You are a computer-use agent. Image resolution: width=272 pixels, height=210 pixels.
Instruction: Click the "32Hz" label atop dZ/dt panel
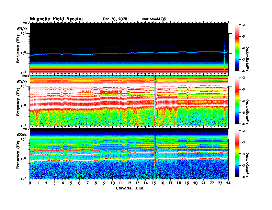(x=25, y=129)
